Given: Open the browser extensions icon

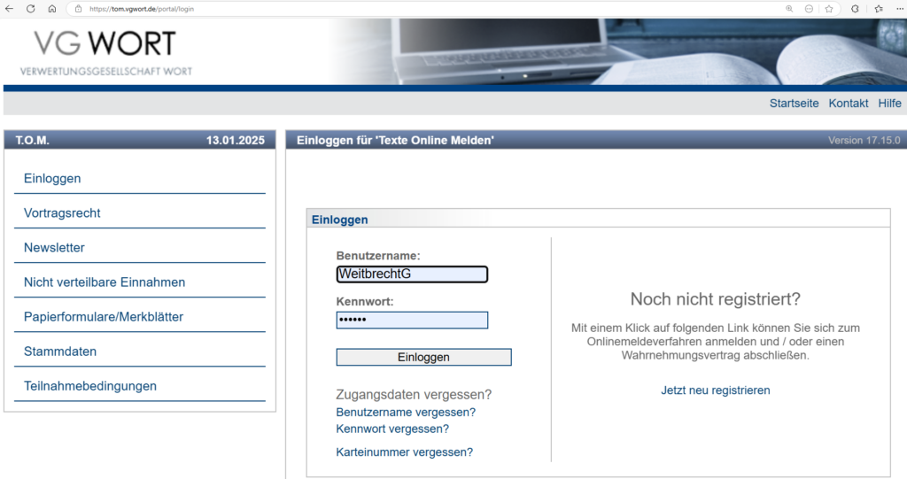Looking at the screenshot, I should tap(855, 8).
